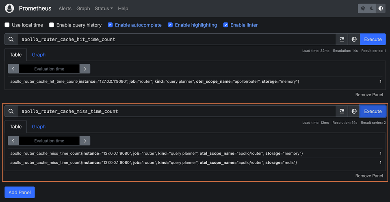Click the "Enable autocomplete" label text
The image size is (390, 202).
click(x=138, y=25)
